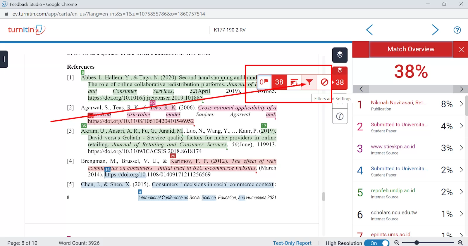468x246 pixels.
Task: Close the Match Overview panel
Action: coord(461,50)
